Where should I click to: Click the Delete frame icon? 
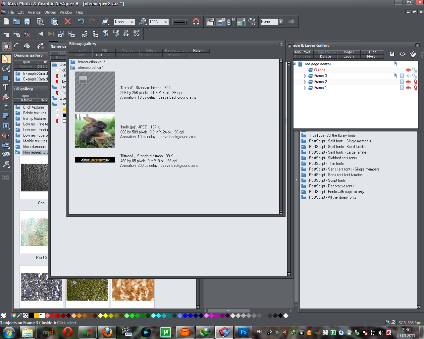coord(27,34)
